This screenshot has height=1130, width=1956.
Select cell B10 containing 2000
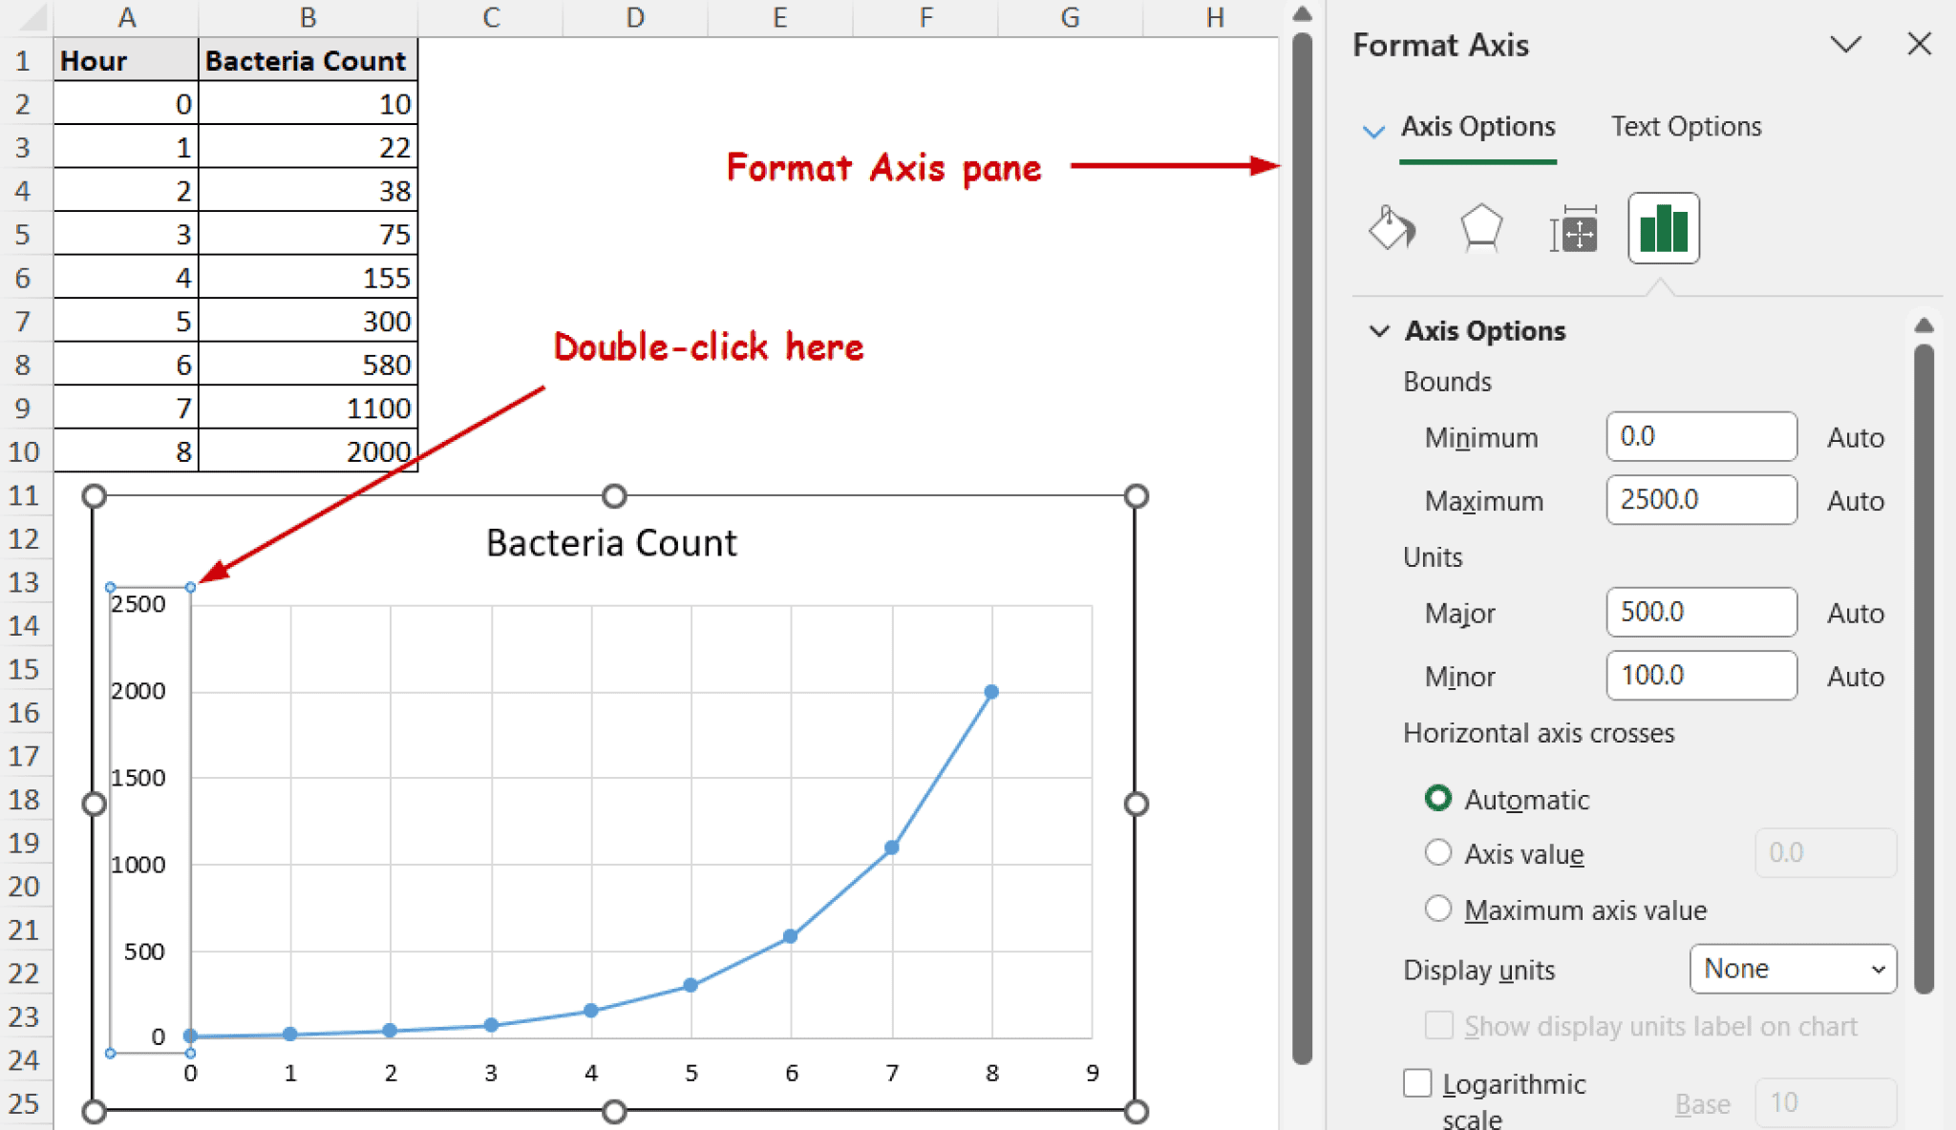pos(308,450)
